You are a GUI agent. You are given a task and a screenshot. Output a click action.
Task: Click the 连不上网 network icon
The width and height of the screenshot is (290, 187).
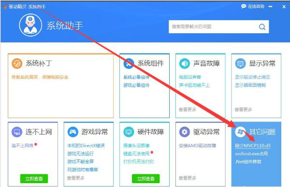(x=17, y=132)
